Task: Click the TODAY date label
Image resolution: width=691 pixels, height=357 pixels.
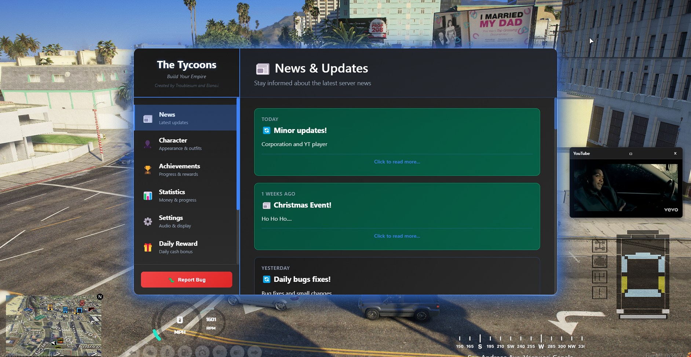Action: click(x=270, y=119)
